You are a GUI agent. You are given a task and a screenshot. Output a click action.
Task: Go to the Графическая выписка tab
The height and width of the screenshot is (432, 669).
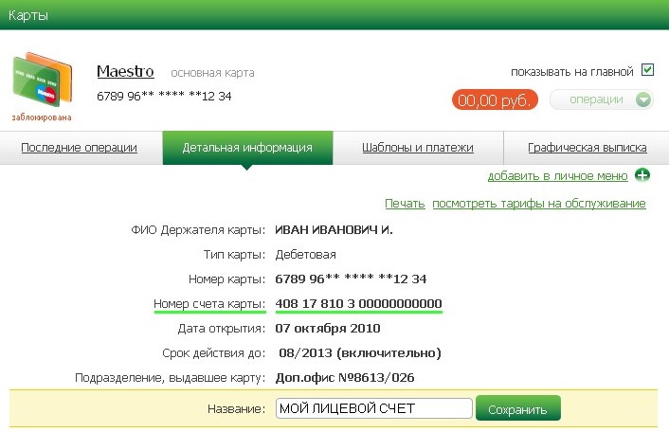(x=588, y=148)
